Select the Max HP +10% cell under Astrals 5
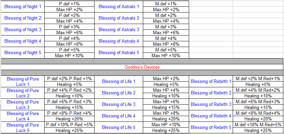This screenshot has height=134, width=284. tap(166, 55)
